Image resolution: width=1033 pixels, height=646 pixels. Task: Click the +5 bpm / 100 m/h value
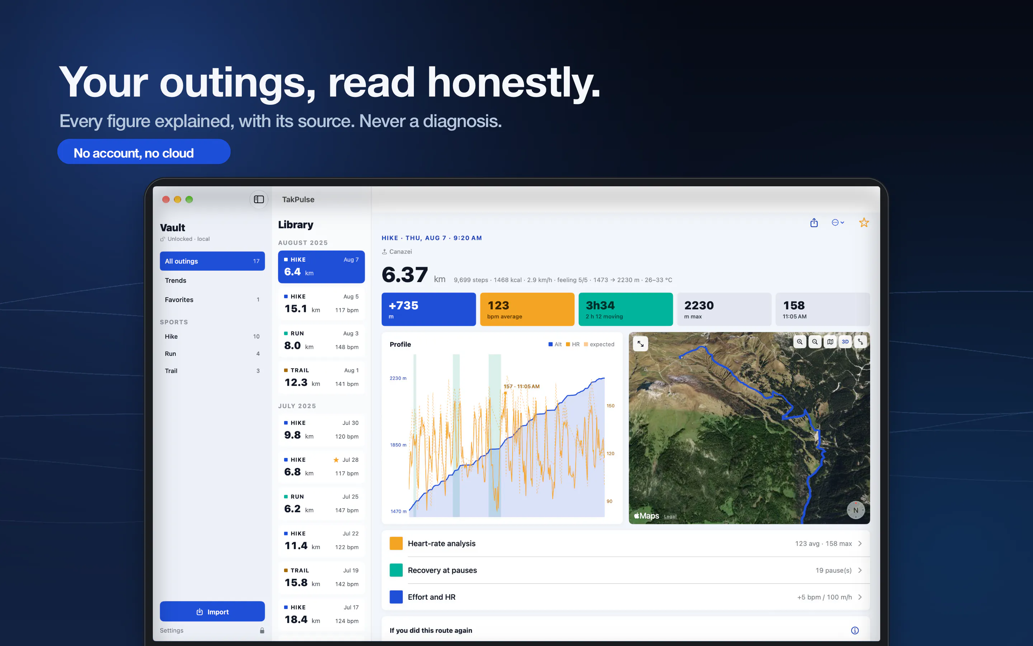pyautogui.click(x=824, y=597)
